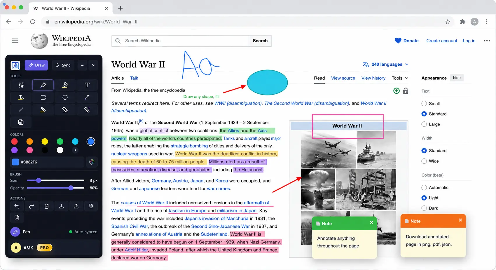This screenshot has width=496, height=270.
Task: Reload the page
Action: click(33, 22)
